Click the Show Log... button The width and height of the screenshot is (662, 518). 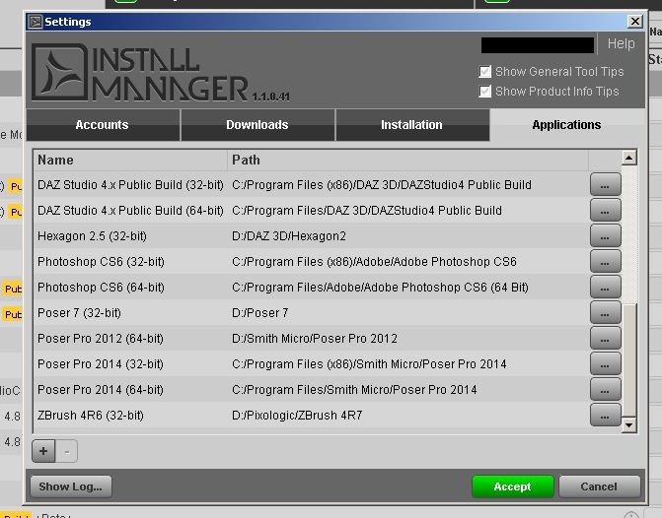[x=71, y=486]
